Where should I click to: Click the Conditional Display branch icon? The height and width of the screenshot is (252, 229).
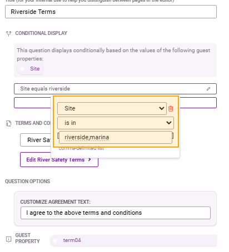point(8,33)
